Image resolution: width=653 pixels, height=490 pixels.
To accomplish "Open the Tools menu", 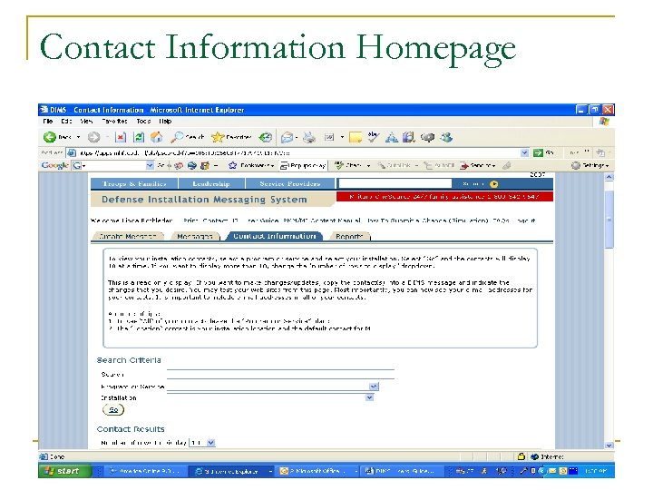I will (143, 122).
